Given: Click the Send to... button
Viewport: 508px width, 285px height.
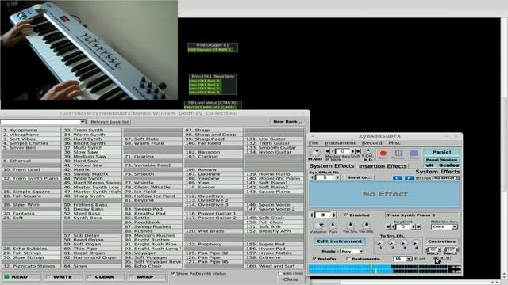Looking at the screenshot, I should tap(360, 177).
